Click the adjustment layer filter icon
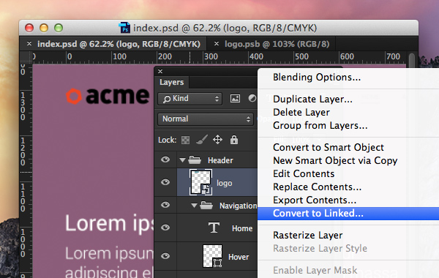The image size is (439, 278). pos(252,98)
